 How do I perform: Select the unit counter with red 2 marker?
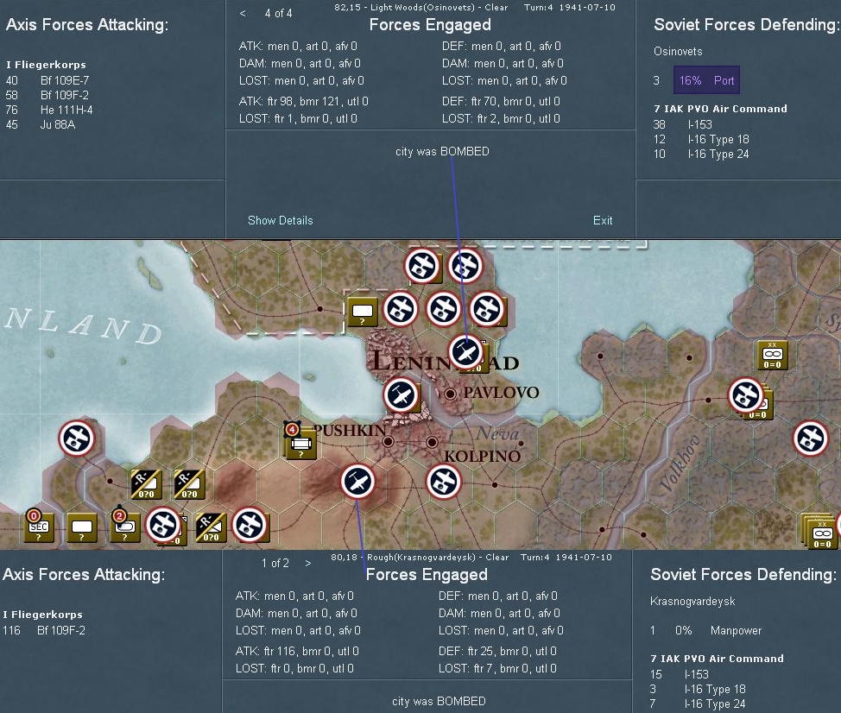click(x=125, y=527)
